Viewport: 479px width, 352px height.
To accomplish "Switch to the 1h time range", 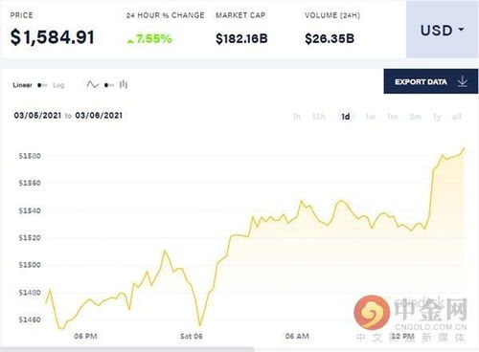I will coord(296,117).
